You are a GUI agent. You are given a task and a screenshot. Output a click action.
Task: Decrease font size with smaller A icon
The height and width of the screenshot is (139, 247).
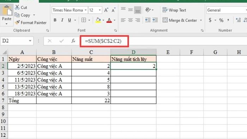pos(113,10)
